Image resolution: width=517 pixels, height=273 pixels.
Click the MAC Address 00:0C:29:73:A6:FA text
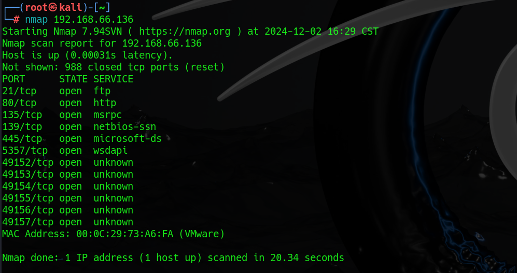click(114, 234)
